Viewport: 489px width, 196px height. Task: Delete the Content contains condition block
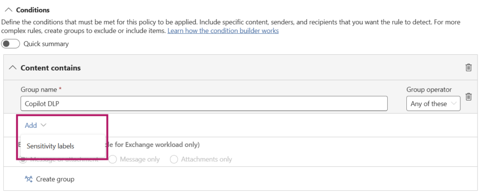[x=468, y=68]
